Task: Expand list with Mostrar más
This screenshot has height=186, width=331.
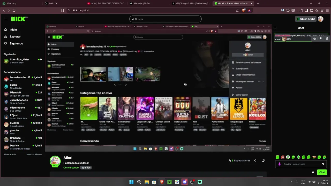Action: [10, 154]
